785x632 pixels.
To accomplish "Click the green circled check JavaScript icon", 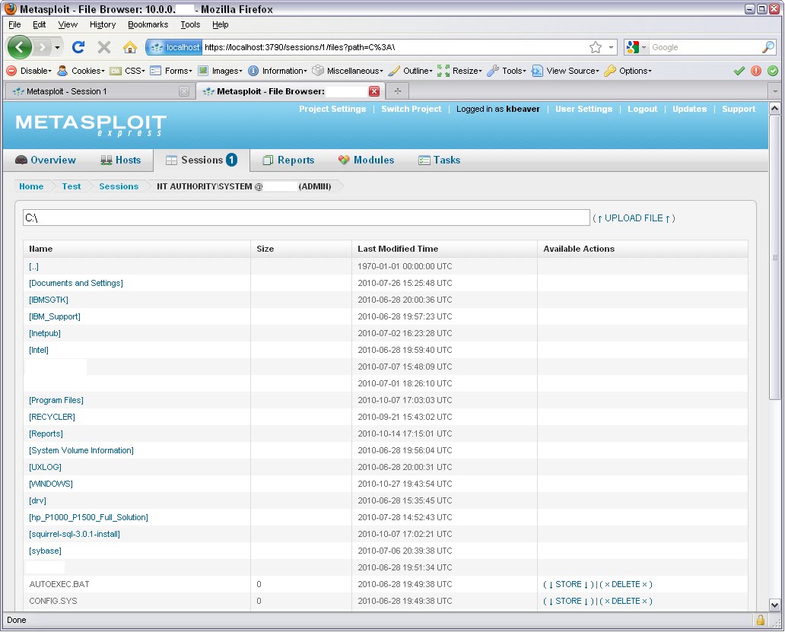I will click(x=773, y=71).
